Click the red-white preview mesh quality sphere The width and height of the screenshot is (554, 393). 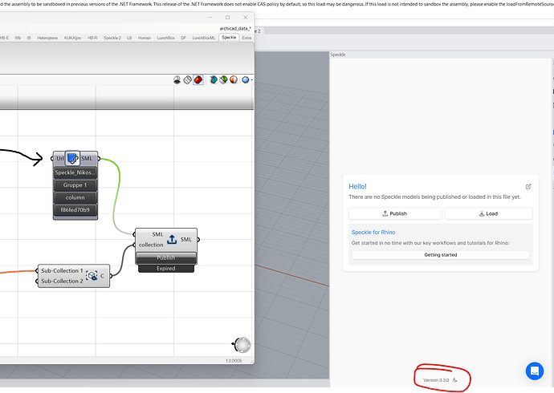click(234, 80)
